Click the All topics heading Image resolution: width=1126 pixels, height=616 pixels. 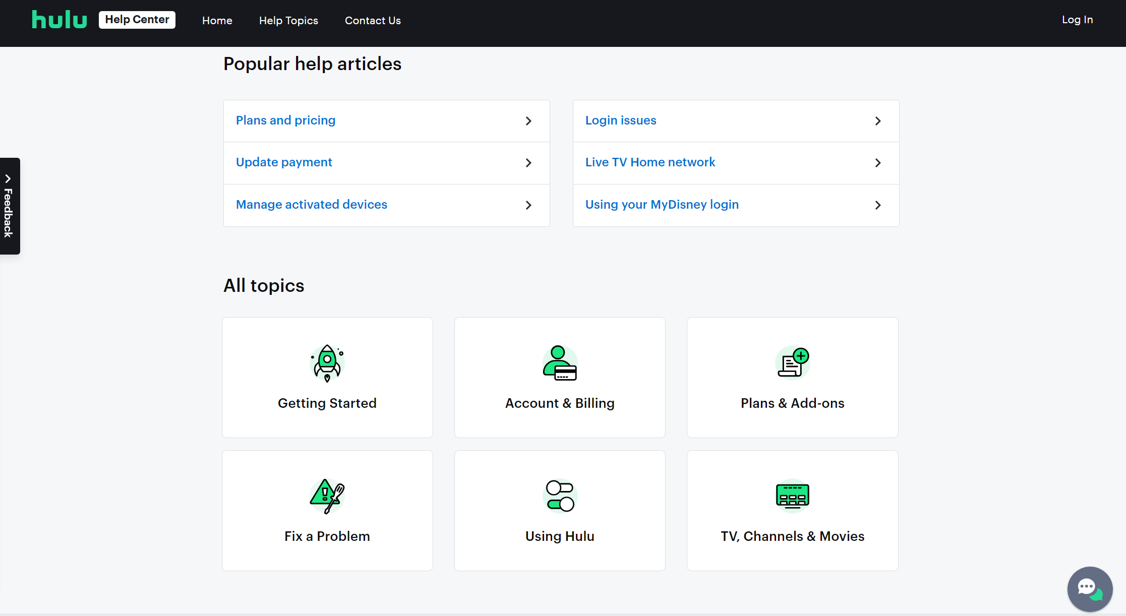[264, 286]
